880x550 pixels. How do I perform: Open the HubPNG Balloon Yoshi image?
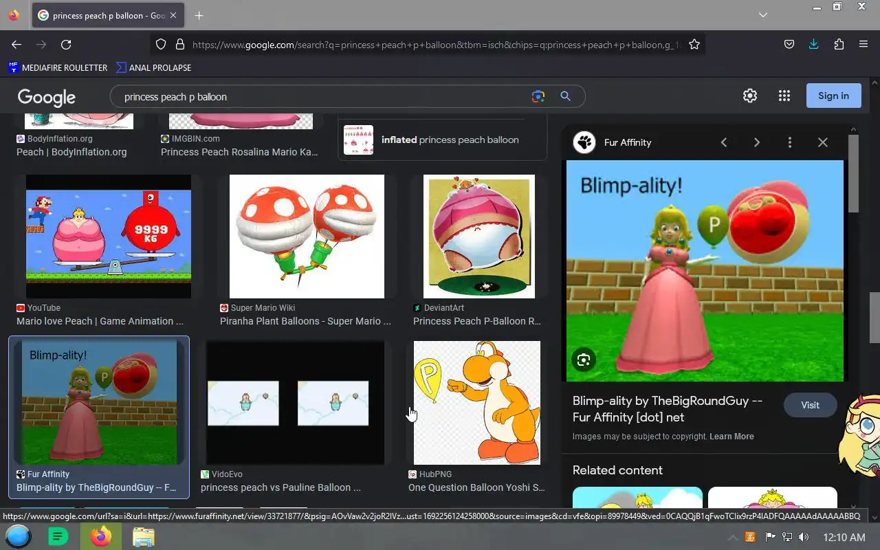pos(477,403)
